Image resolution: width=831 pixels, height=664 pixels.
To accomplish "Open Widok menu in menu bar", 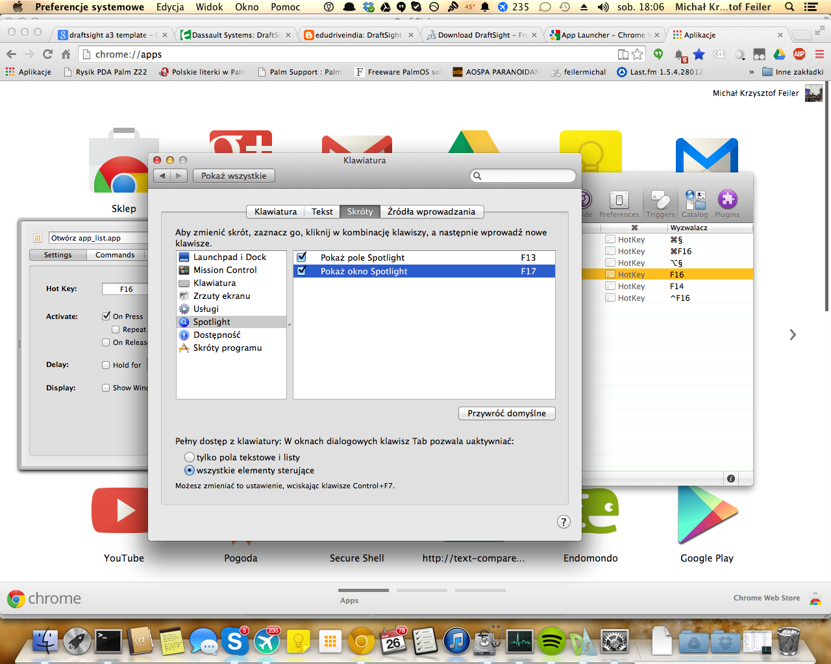I will [x=209, y=7].
